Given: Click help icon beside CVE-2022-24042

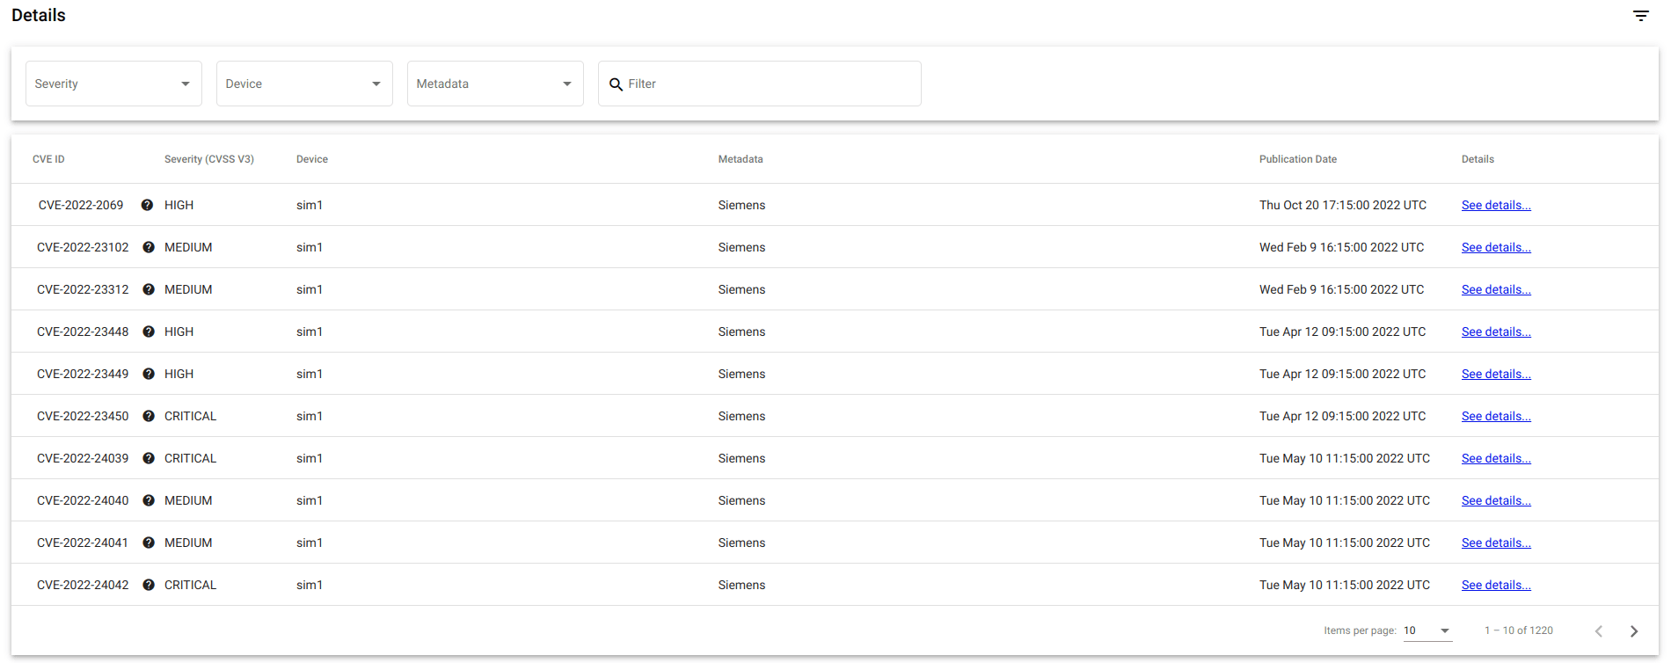Looking at the screenshot, I should click(149, 585).
